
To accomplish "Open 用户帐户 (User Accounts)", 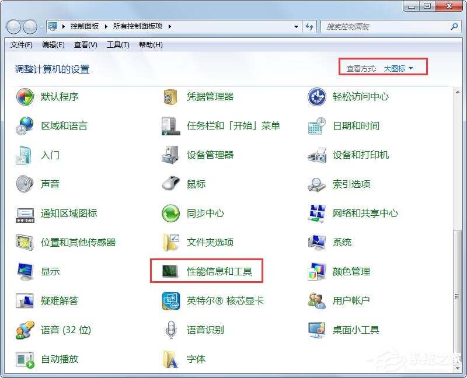I will [x=350, y=300].
